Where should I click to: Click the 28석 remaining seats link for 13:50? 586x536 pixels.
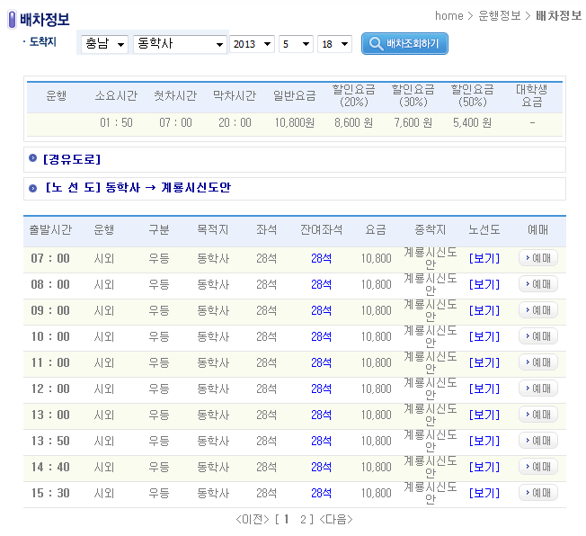coord(321,441)
